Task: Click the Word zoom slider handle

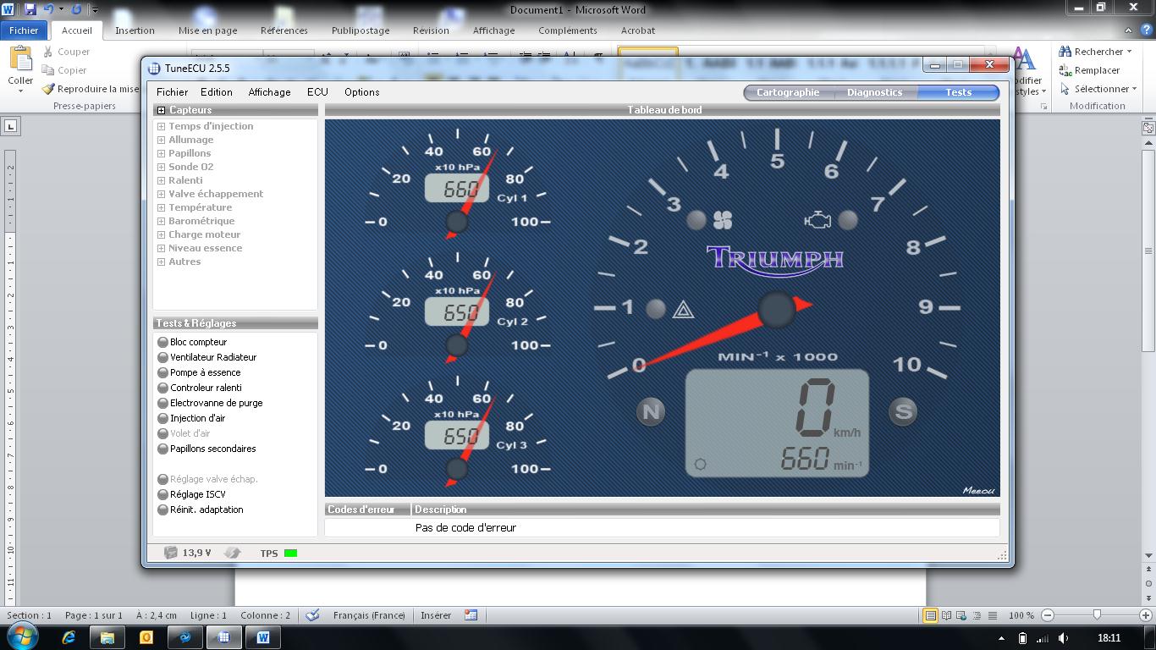Action: (x=1097, y=615)
